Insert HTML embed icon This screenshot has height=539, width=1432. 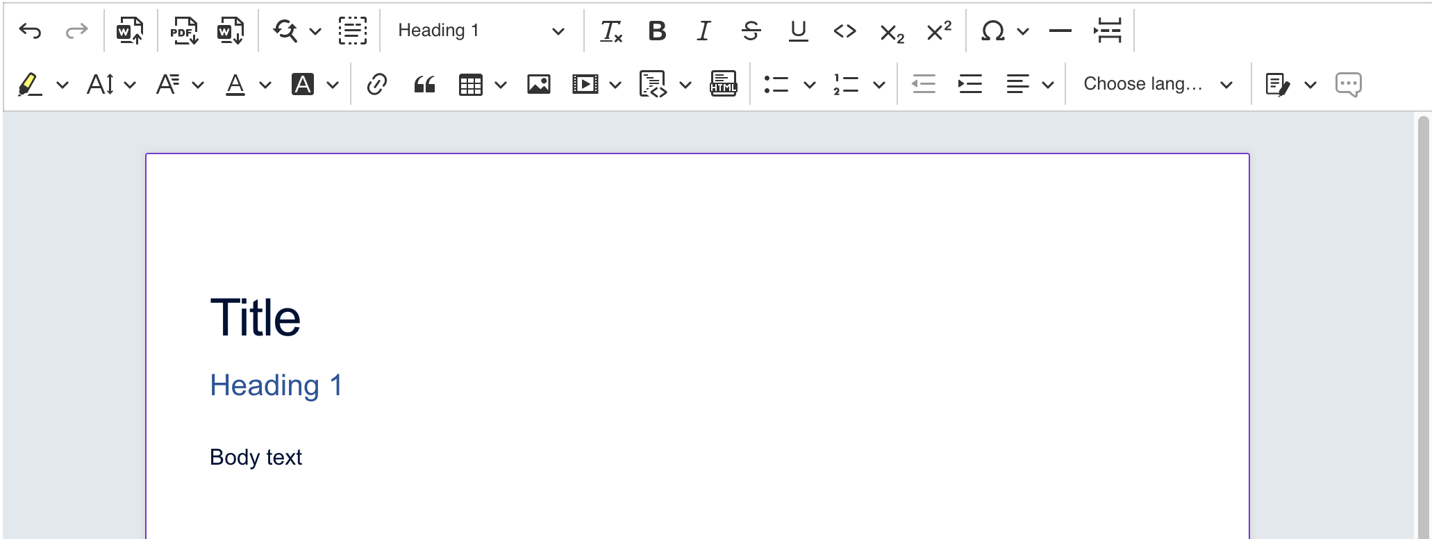724,84
